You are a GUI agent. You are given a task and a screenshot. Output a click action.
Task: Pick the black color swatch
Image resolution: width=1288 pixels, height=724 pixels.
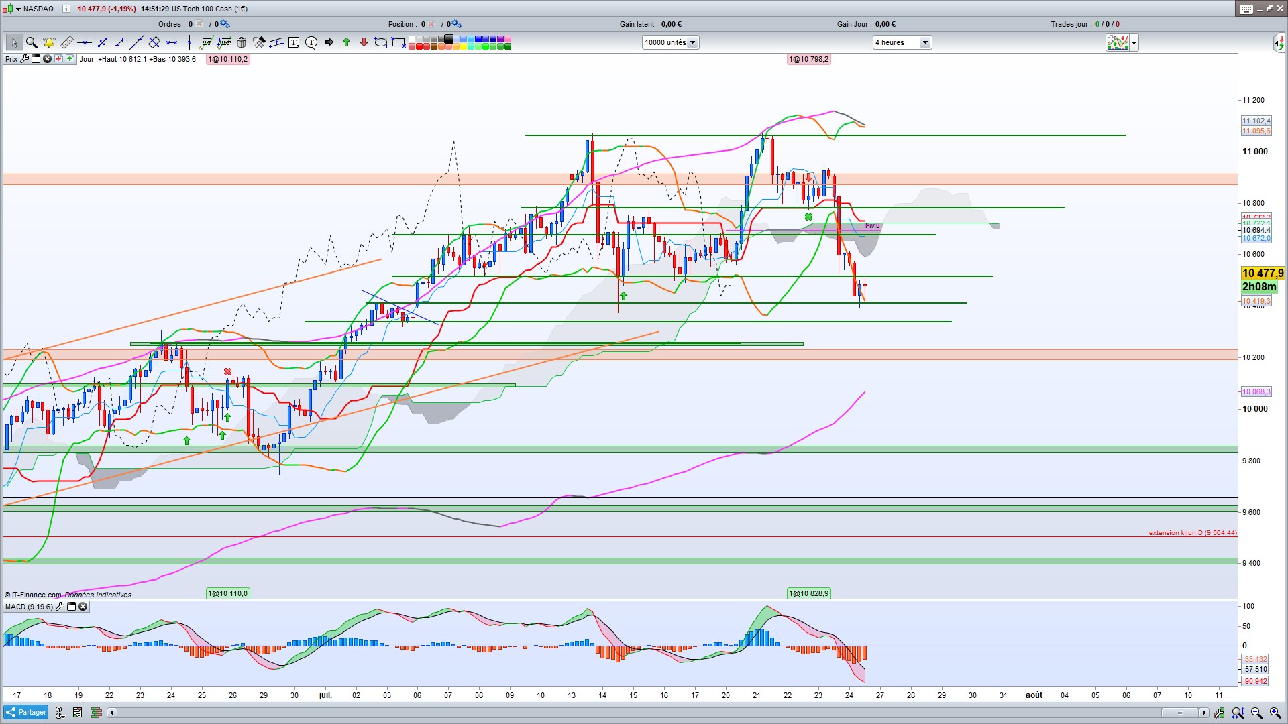pos(449,39)
